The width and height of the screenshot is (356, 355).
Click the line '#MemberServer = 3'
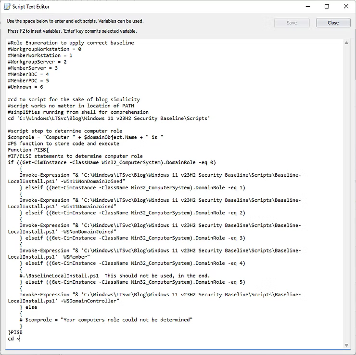coord(33,68)
